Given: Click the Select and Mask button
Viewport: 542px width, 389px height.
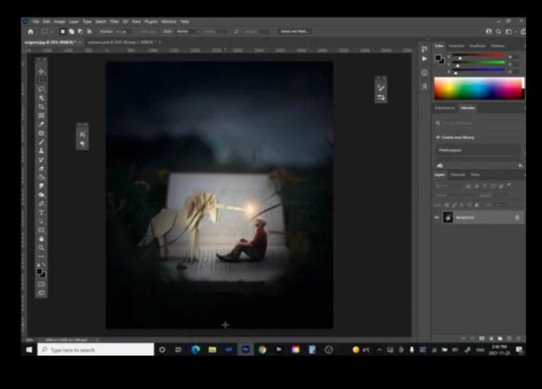Looking at the screenshot, I should click(x=294, y=31).
